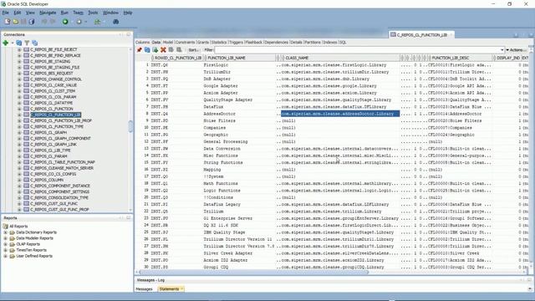Select C_REPOS_CLEANSE_MATCH_SERVER in the tree

pyautogui.click(x=61, y=168)
